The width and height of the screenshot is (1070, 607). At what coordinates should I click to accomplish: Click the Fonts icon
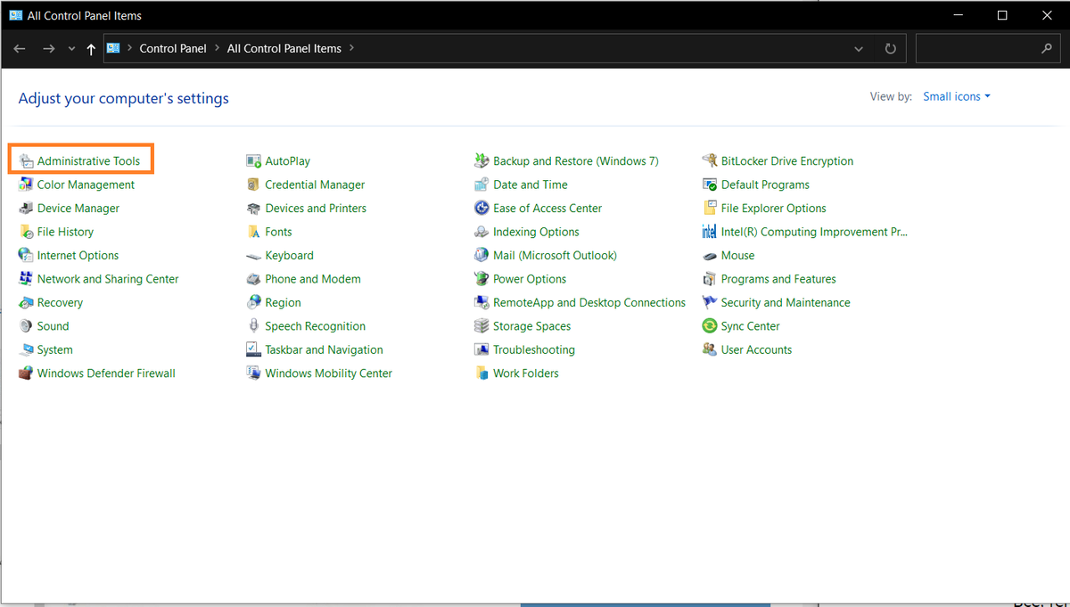[x=253, y=232]
